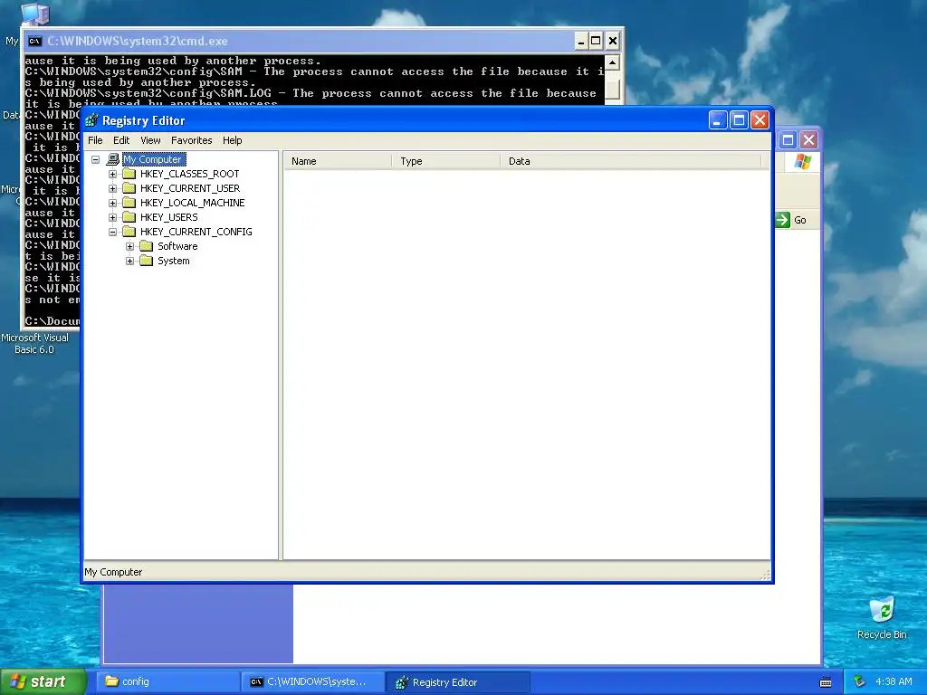The image size is (927, 695).
Task: Click the HKEY_LOCAL_MACHINE folder icon
Action: pyautogui.click(x=129, y=203)
